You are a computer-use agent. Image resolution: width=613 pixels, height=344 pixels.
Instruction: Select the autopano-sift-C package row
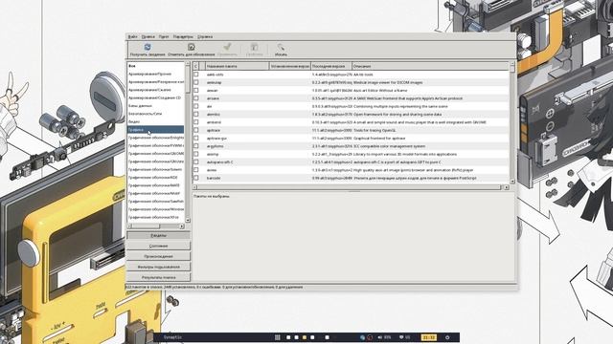tap(351, 161)
